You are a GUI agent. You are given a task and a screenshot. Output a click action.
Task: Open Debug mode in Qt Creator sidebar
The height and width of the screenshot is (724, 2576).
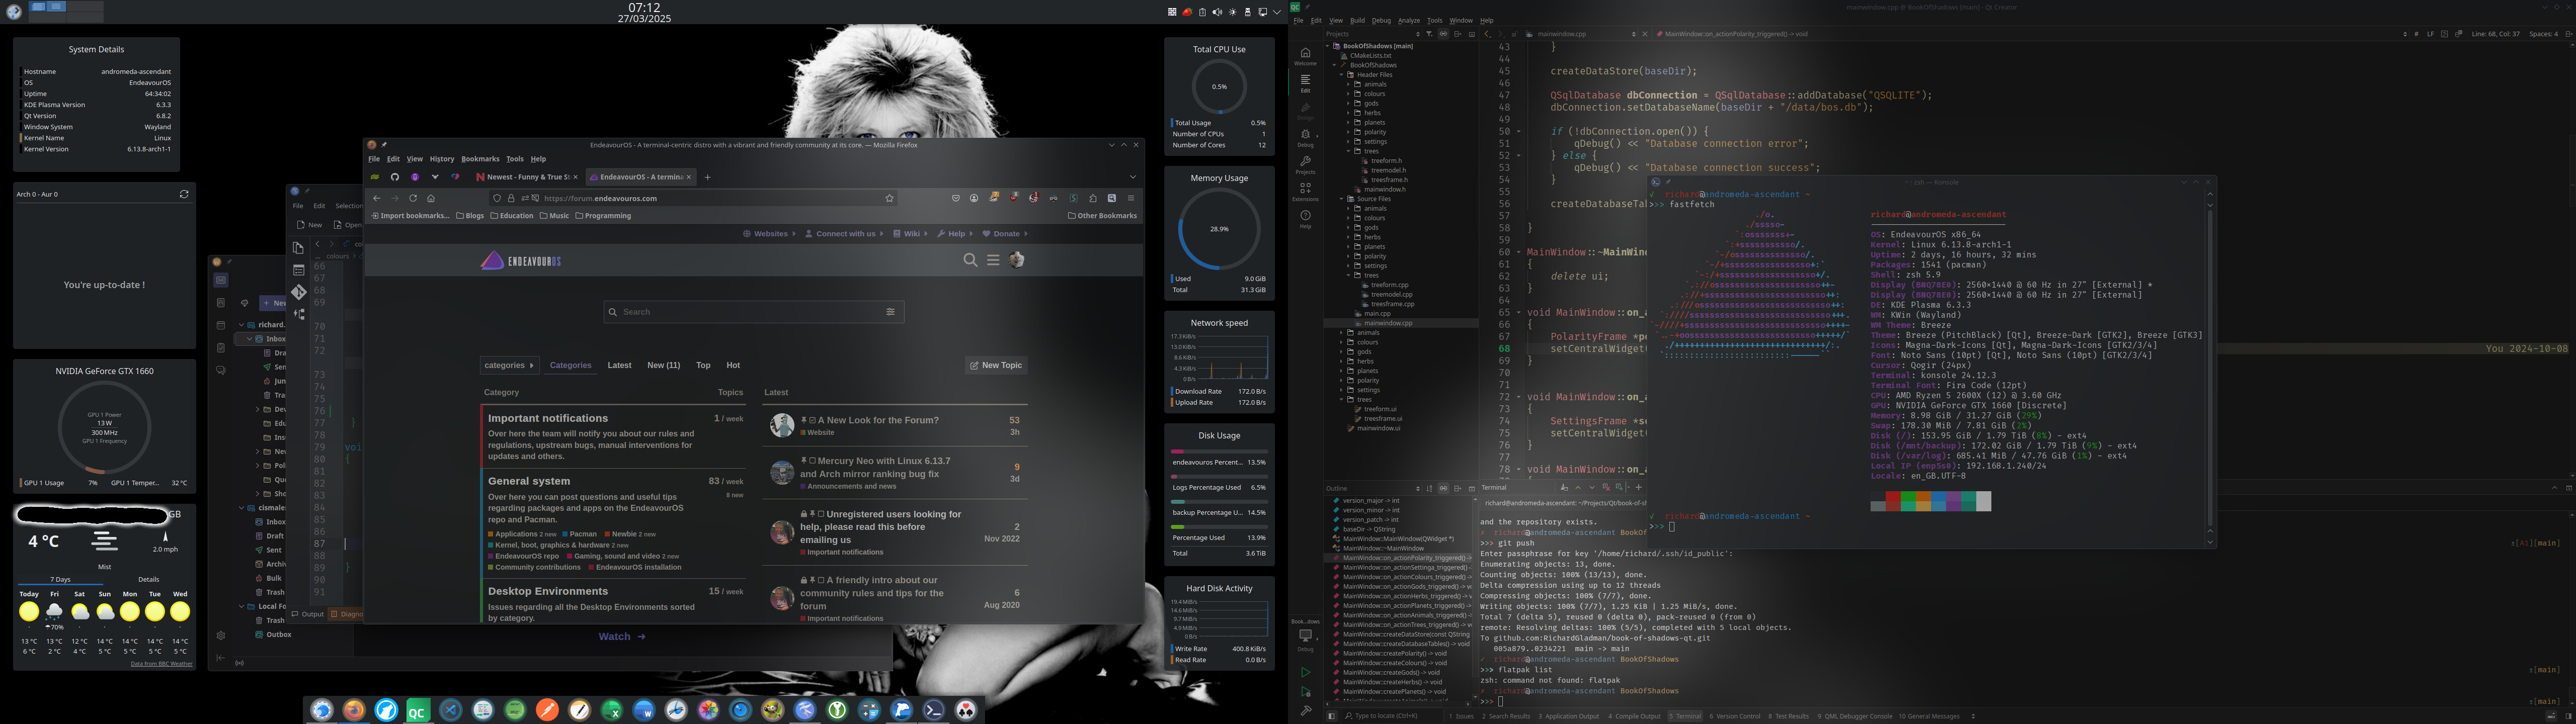(1305, 137)
